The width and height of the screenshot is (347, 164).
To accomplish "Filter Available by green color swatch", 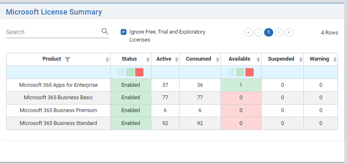I will (240, 72).
